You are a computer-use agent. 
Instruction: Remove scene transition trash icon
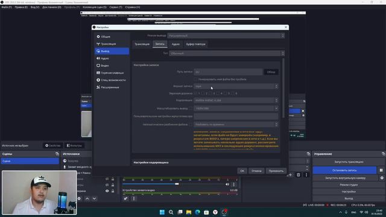click(x=299, y=175)
